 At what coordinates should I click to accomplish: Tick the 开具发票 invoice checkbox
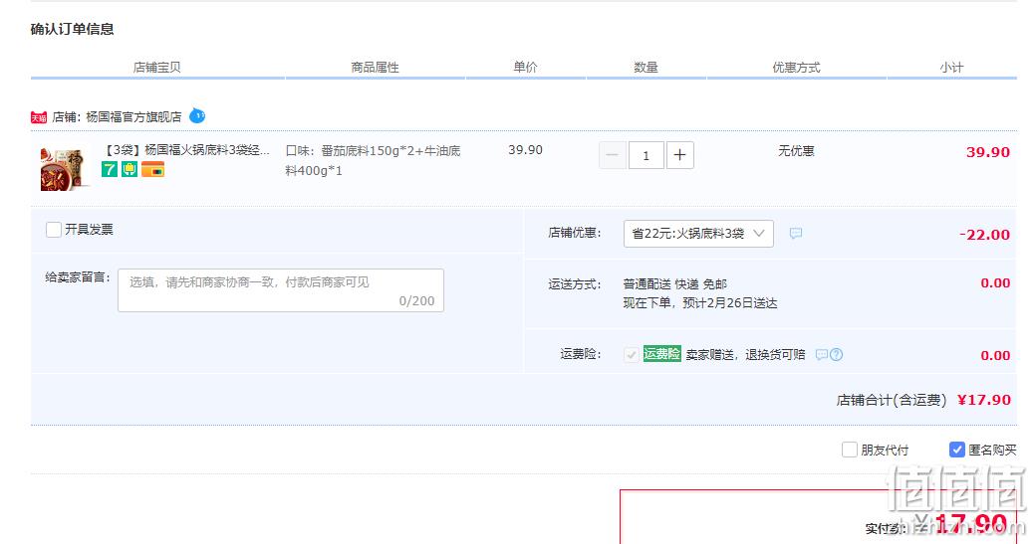(x=54, y=229)
